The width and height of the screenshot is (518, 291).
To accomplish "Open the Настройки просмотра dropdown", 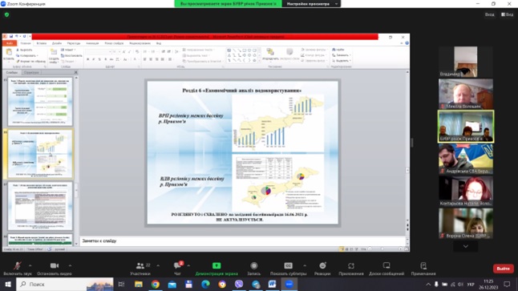I will coord(311,4).
